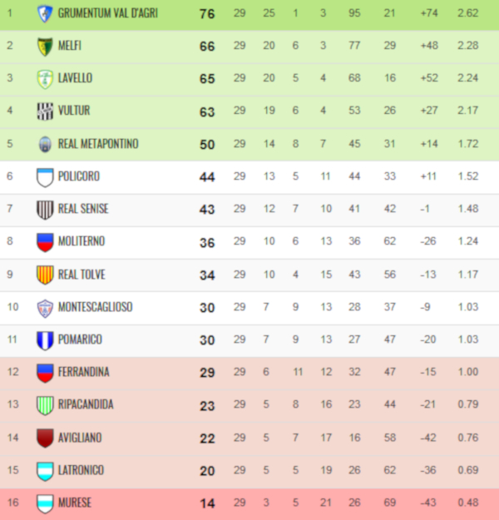499x520 pixels.
Task: Open the Moliterno team link
Action: coord(82,241)
